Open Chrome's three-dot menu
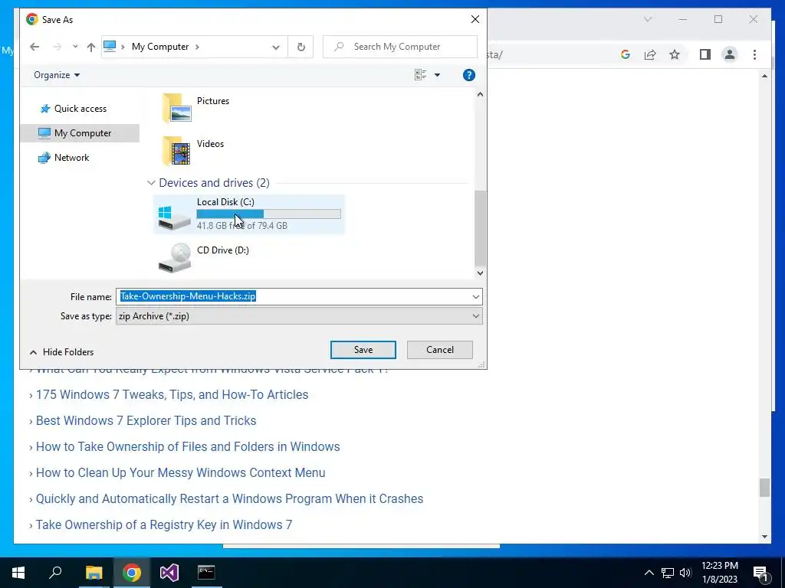785x588 pixels. coord(754,54)
